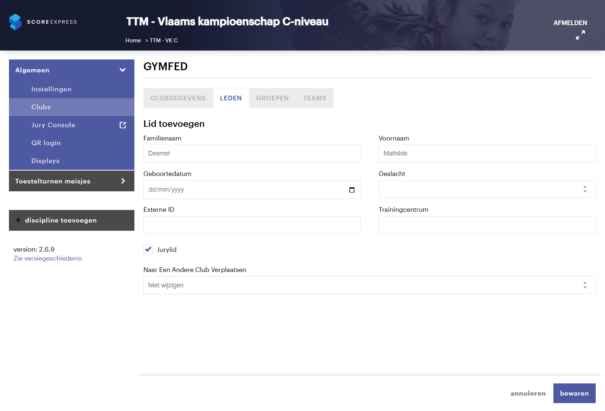
Task: Open the Teams tab
Action: 314,98
